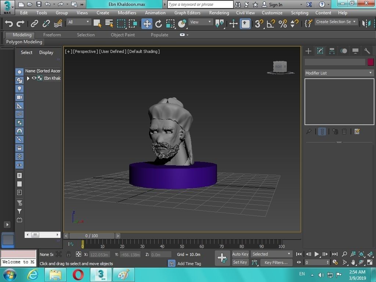376x282 pixels.
Task: Click the keyword search input field
Action: tap(200, 4)
